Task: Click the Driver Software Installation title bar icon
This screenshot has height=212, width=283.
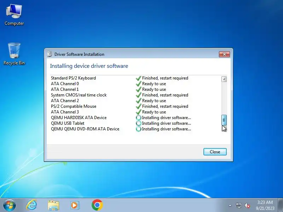Action: tap(49, 54)
